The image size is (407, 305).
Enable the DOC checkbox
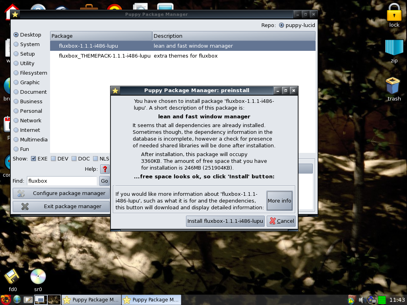74,159
